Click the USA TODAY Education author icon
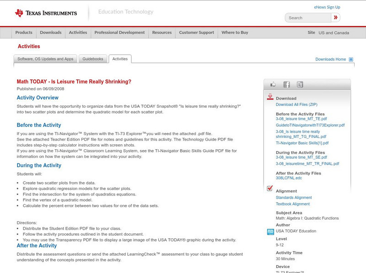The height and width of the screenshot is (273, 366). [270, 232]
